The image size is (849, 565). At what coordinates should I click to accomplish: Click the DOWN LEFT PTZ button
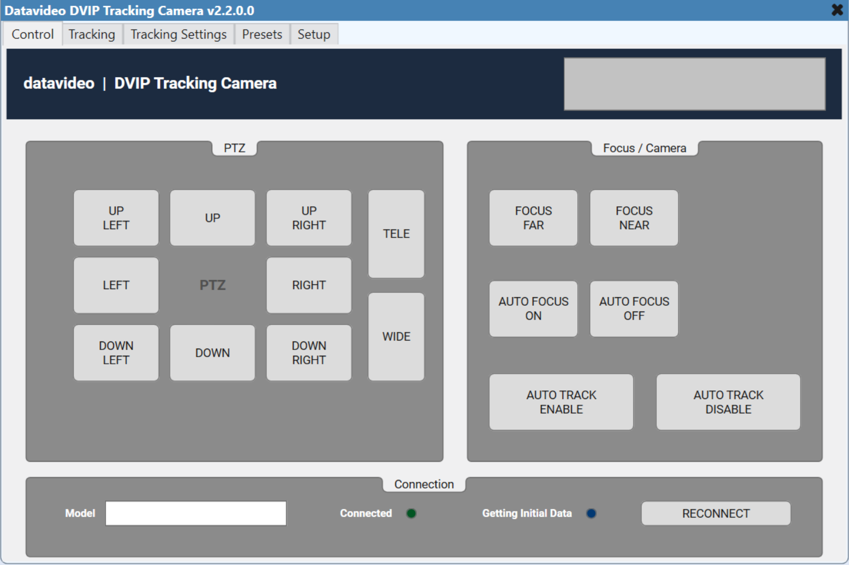pos(116,353)
